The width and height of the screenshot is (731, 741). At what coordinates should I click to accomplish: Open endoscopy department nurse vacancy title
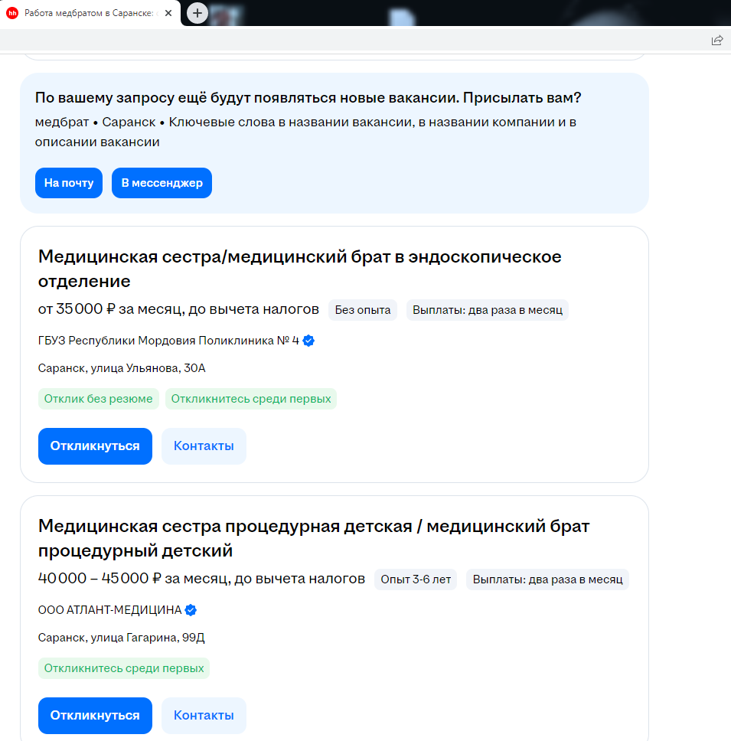pos(299,269)
